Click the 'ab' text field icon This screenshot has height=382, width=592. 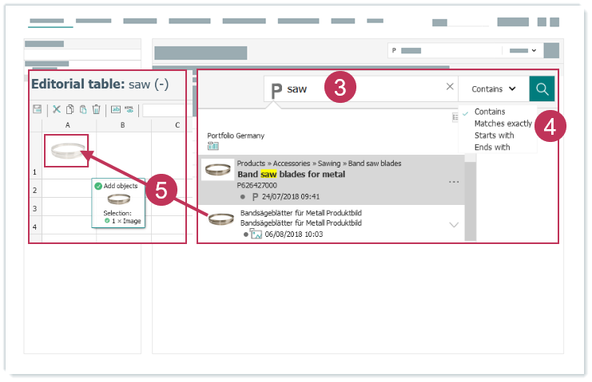115,110
